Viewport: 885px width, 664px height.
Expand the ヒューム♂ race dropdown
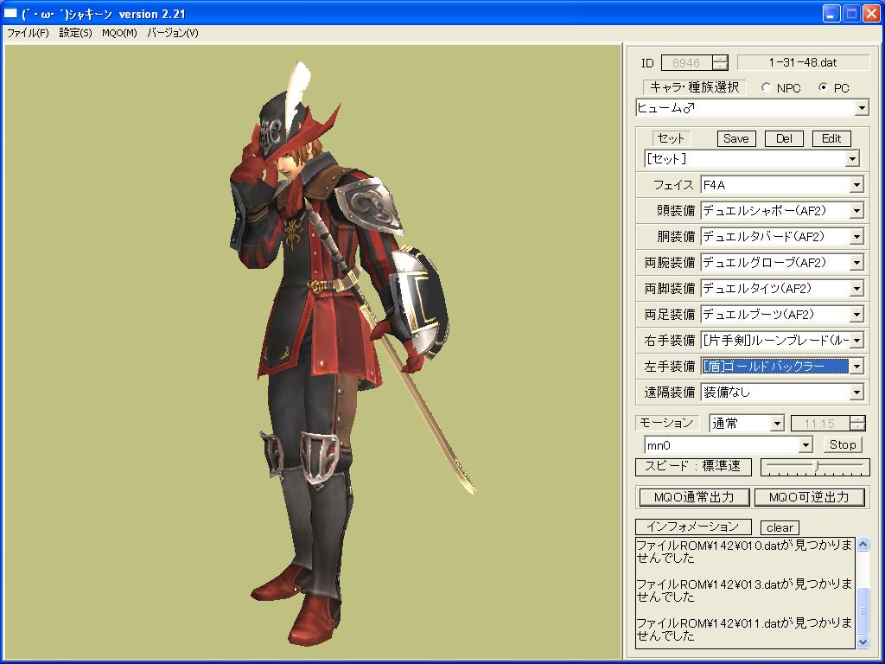[x=862, y=108]
